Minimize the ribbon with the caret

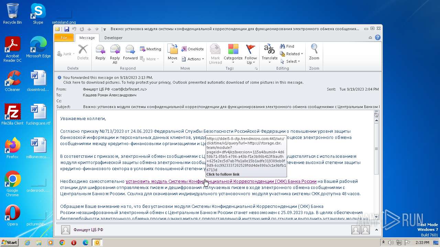tap(370, 38)
